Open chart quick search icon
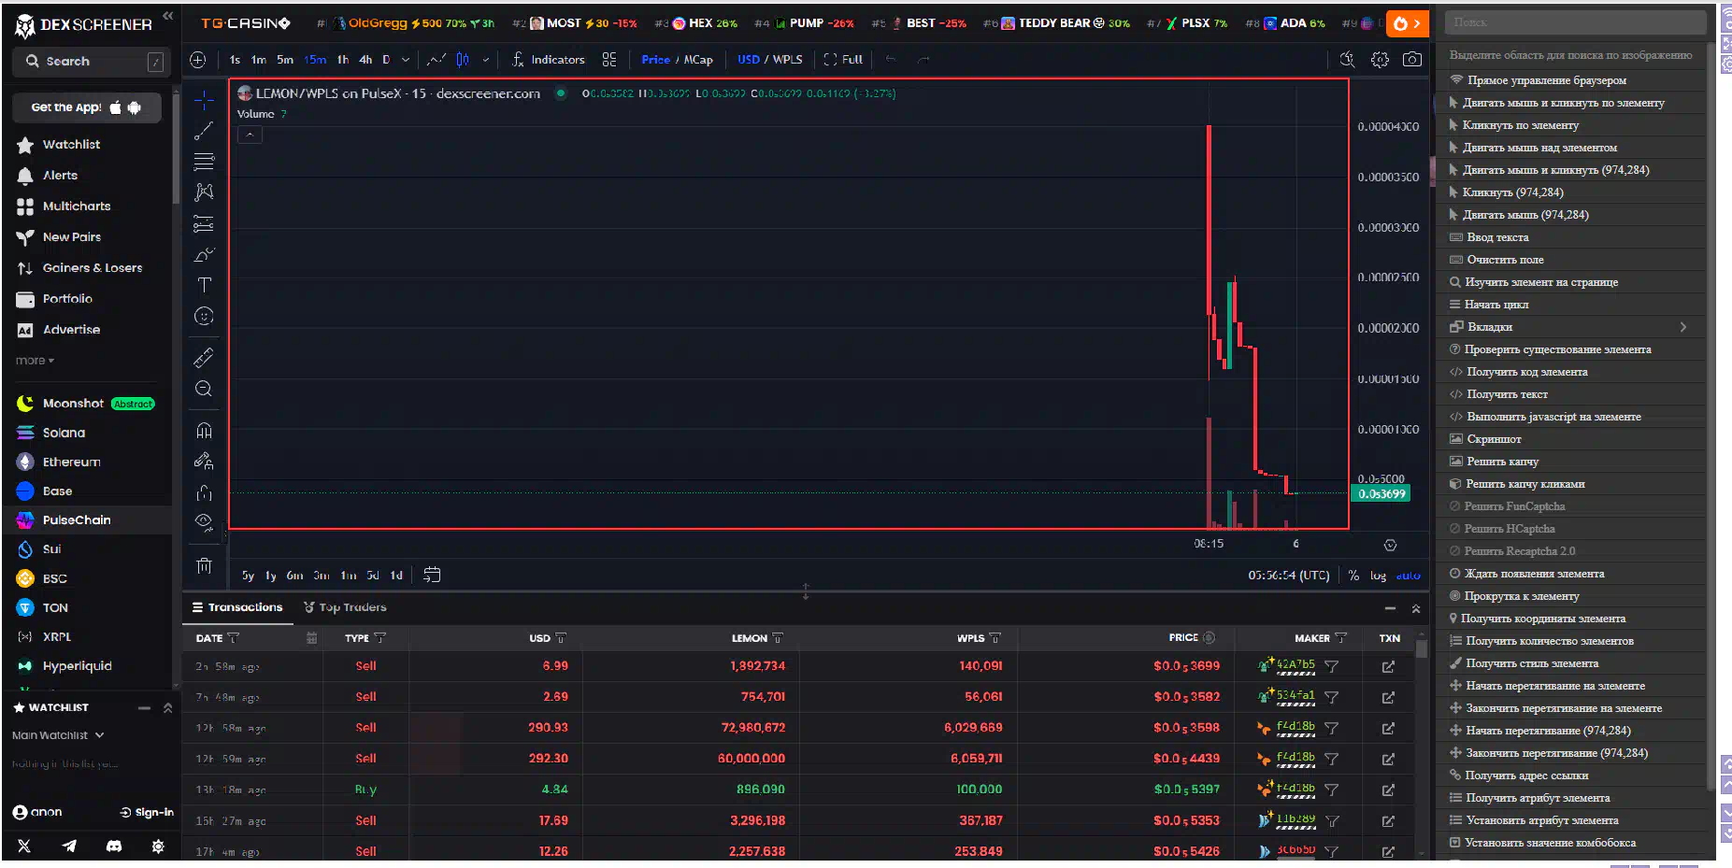Screen dimensions: 1732x868 (1347, 60)
